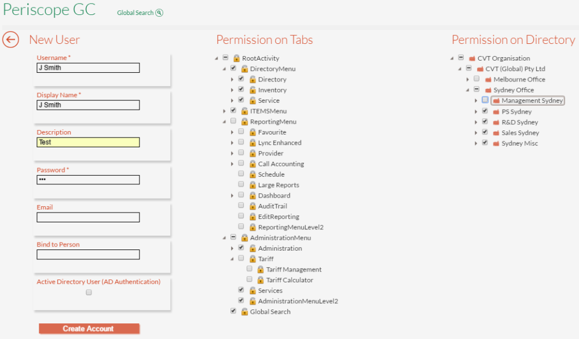This screenshot has height=339, width=579.
Task: Enable the Active Directory User checkbox
Action: (89, 293)
